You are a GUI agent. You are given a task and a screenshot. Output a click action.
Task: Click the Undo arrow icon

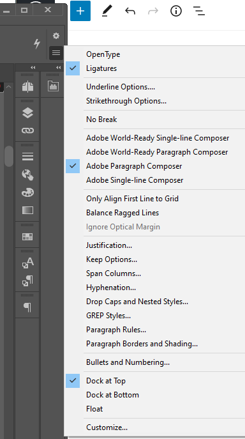pyautogui.click(x=130, y=12)
